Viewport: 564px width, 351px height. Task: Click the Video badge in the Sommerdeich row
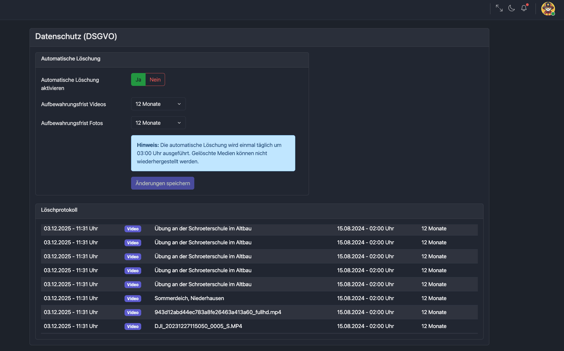[x=133, y=298]
